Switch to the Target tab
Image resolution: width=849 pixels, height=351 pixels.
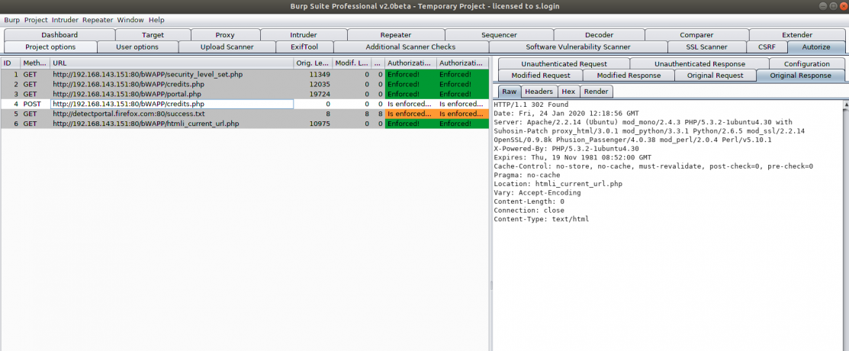click(153, 34)
